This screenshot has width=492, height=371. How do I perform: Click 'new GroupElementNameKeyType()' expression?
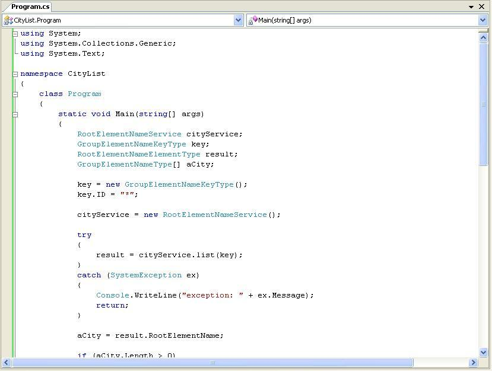click(x=174, y=184)
